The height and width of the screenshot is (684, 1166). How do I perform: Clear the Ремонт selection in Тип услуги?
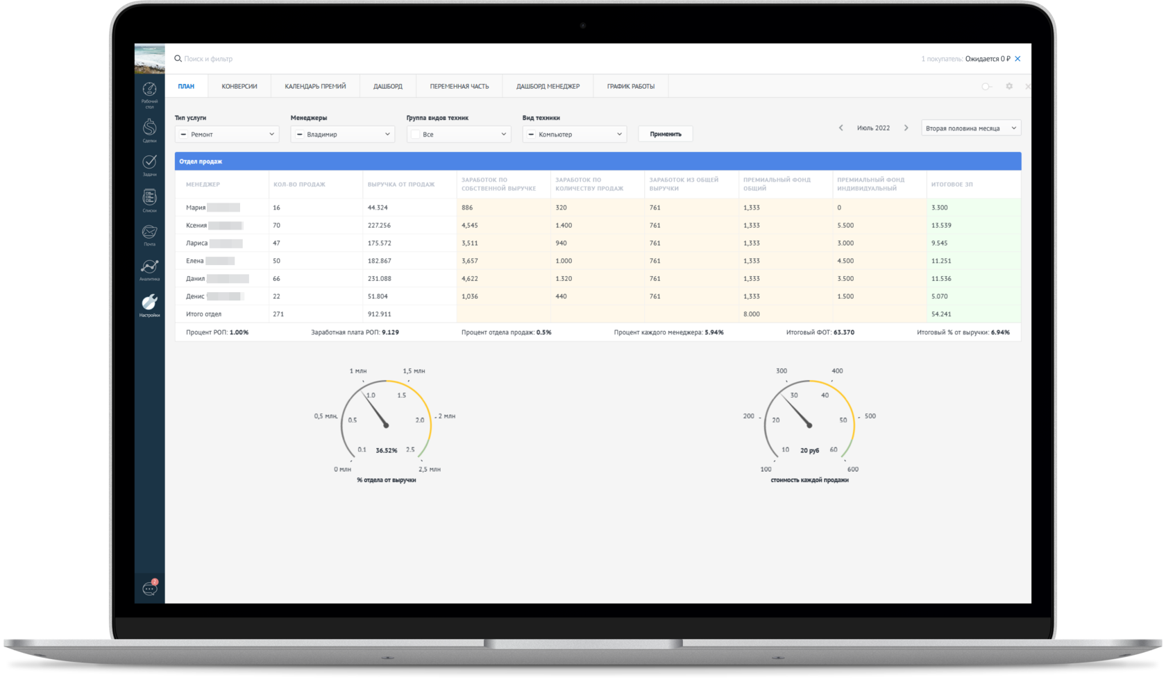point(183,134)
